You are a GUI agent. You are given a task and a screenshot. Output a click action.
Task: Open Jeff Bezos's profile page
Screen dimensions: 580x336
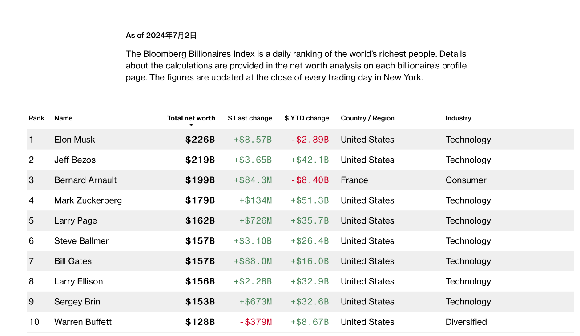click(75, 160)
